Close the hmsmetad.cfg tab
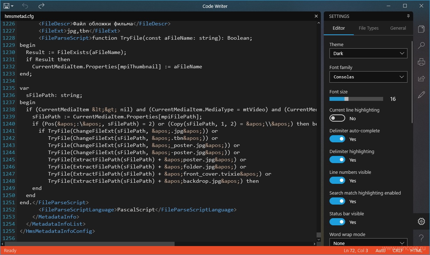Image resolution: width=430 pixels, height=255 pixels. (x=316, y=16)
